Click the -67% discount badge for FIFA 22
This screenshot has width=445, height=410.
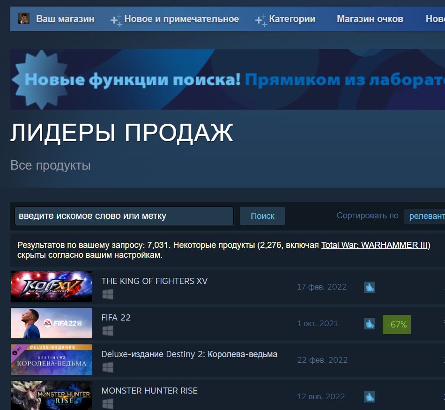[396, 324]
